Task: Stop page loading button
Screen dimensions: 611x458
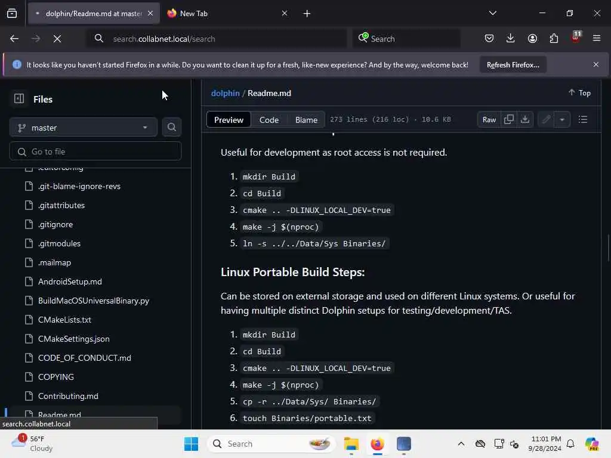Action: coord(57,39)
